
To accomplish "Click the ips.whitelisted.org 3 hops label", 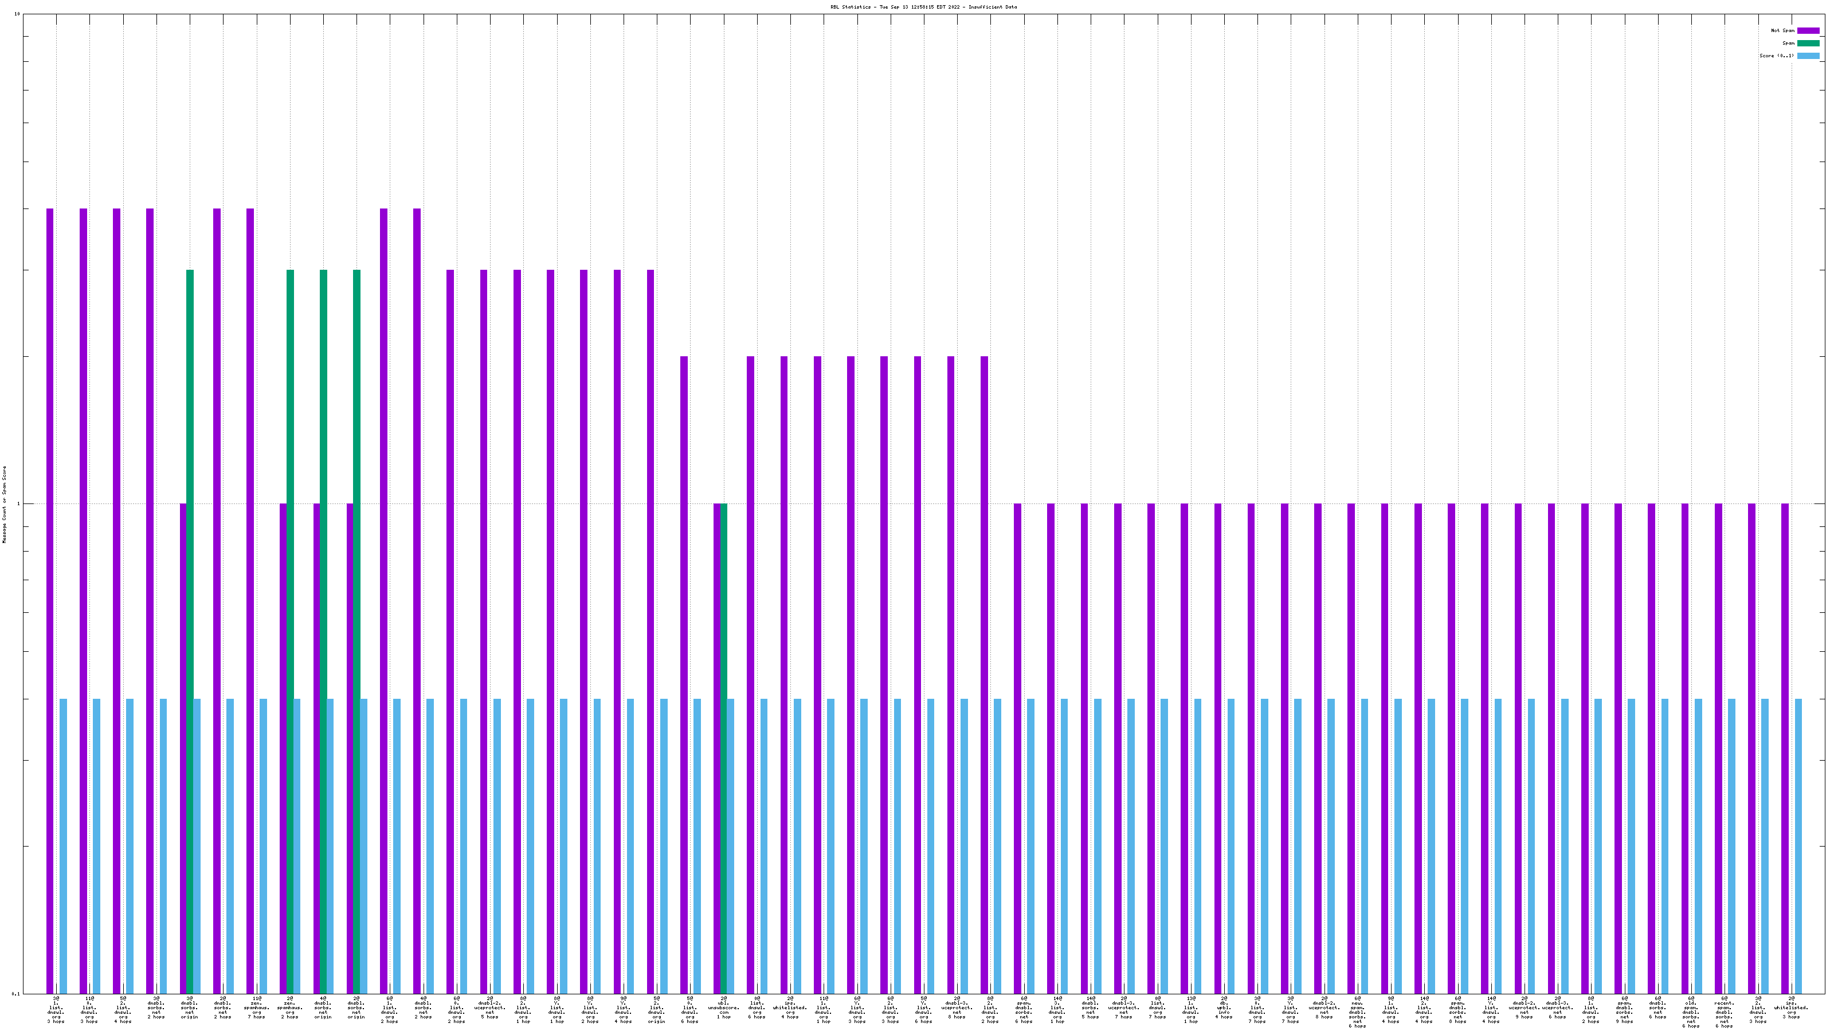I will pyautogui.click(x=1791, y=1008).
